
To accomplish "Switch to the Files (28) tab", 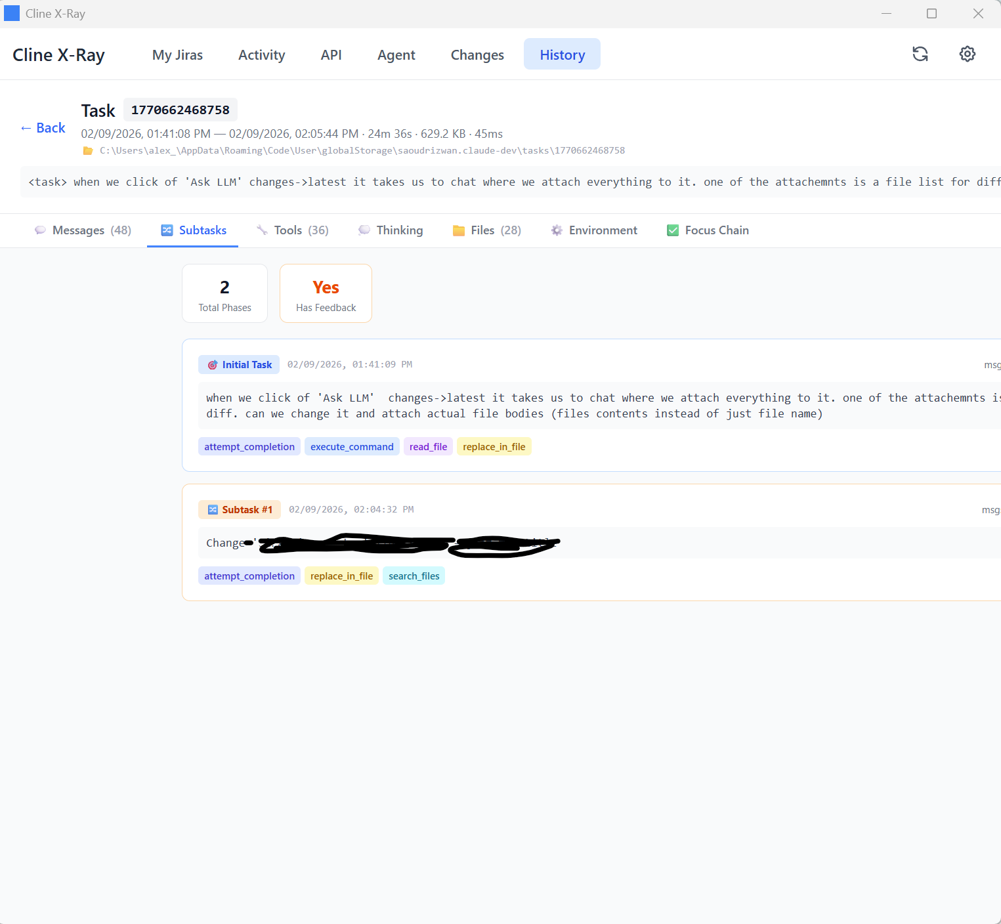I will pyautogui.click(x=487, y=230).
